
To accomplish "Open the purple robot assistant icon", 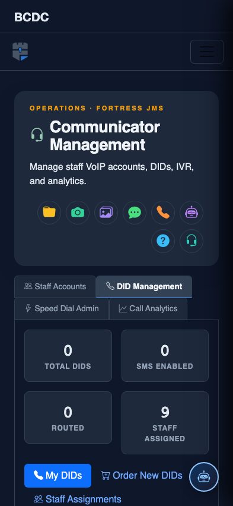I will [191, 213].
